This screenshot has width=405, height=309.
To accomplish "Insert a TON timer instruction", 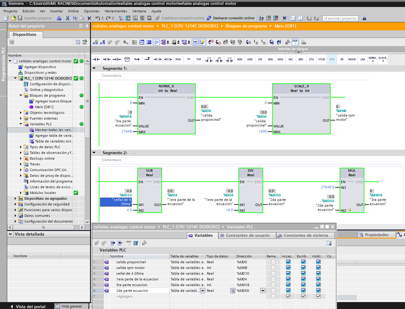I will (x=178, y=59).
